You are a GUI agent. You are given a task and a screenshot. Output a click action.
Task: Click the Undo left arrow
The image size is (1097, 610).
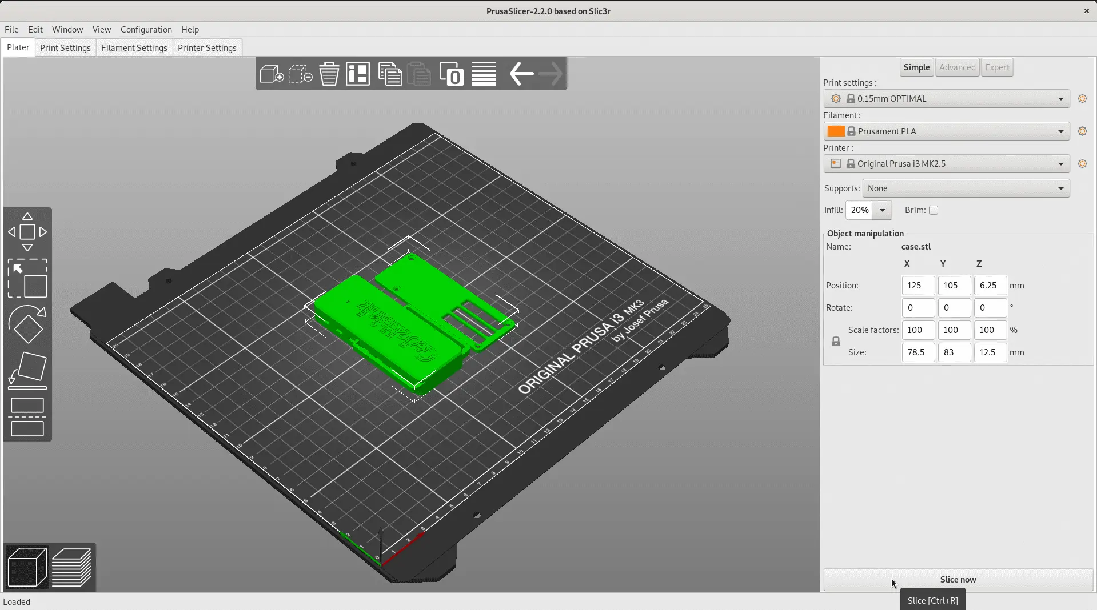(521, 74)
